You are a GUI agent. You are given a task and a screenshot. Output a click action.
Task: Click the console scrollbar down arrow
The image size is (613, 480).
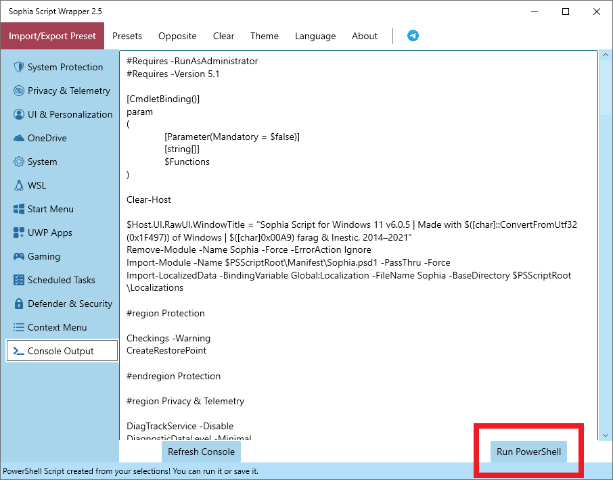605,435
